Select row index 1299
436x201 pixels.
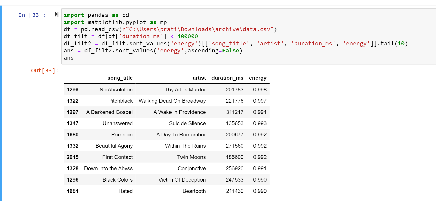[72, 90]
